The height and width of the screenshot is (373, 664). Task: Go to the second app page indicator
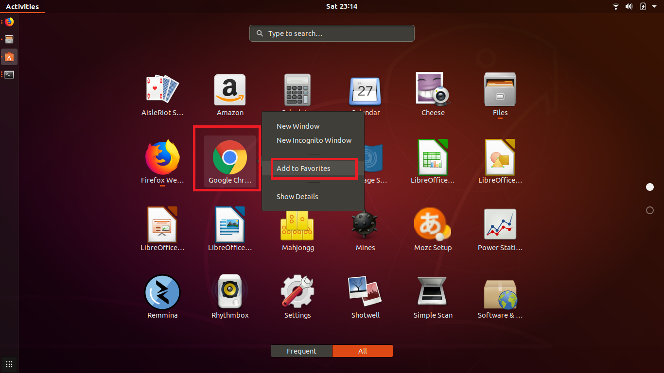pos(650,210)
